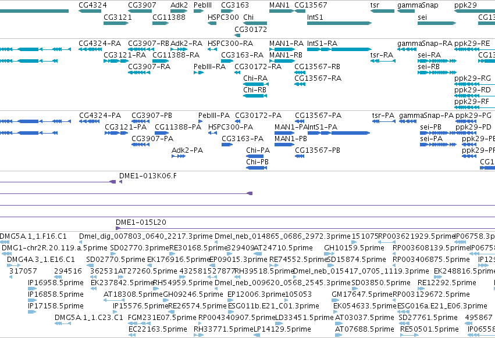Viewport: 495px width, 338px height.
Task: Click the Chi-RA transcript label
Action: coord(255,78)
